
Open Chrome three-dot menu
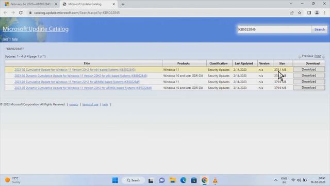(325, 12)
